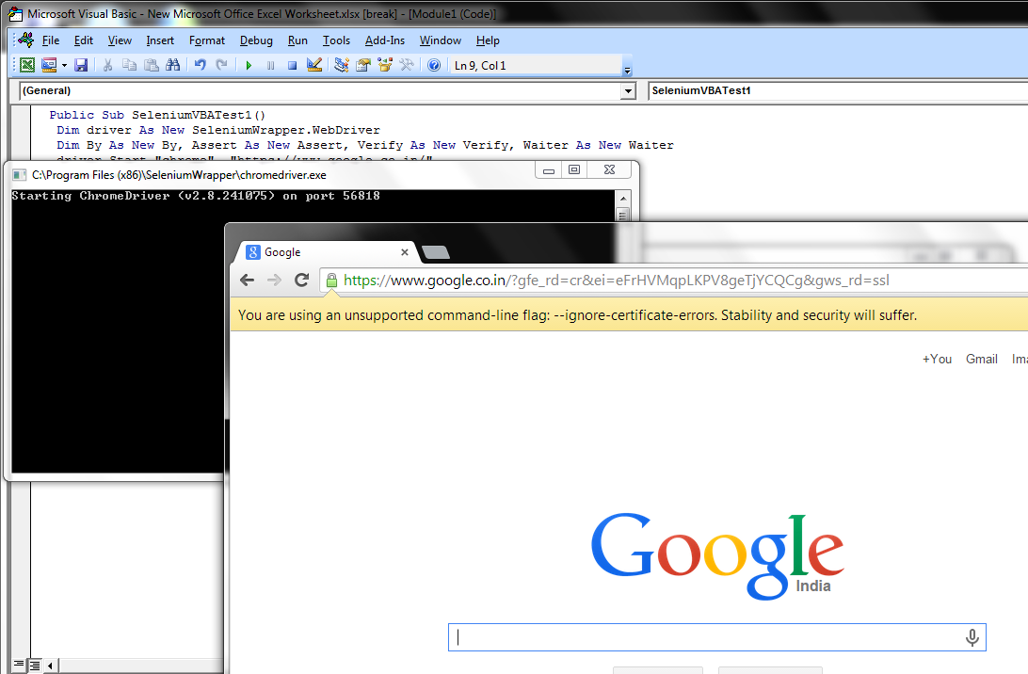Click the 'Dim By As New By' code line

pyautogui.click(x=365, y=145)
